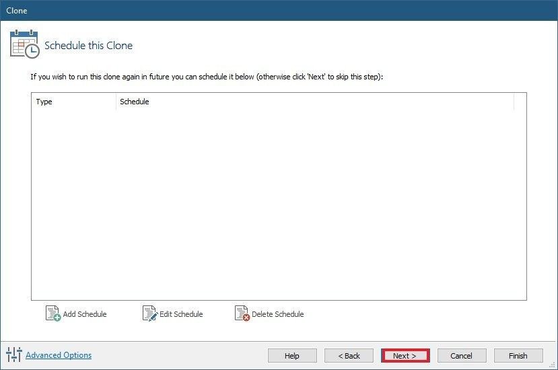Cancel the clone wizard
The width and height of the screenshot is (558, 370).
click(x=462, y=356)
